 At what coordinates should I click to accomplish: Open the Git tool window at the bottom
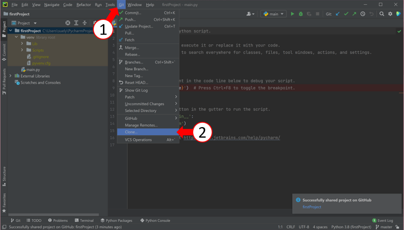[x=15, y=220]
